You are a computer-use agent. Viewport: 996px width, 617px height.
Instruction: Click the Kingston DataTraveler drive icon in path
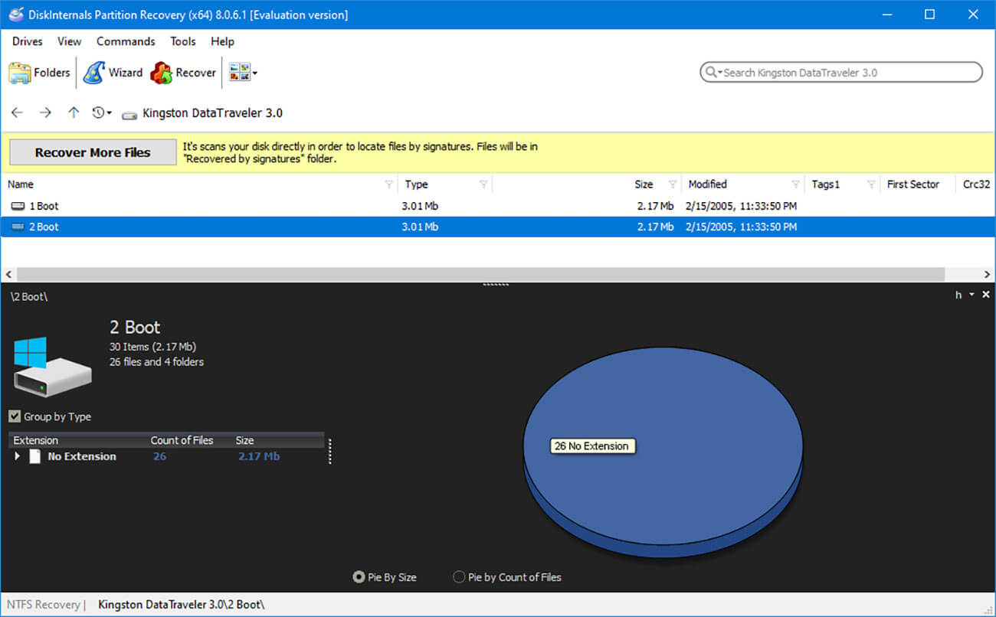(129, 114)
